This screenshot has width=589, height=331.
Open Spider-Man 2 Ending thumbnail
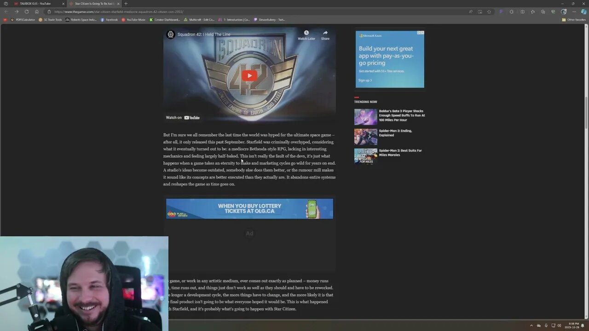point(365,137)
